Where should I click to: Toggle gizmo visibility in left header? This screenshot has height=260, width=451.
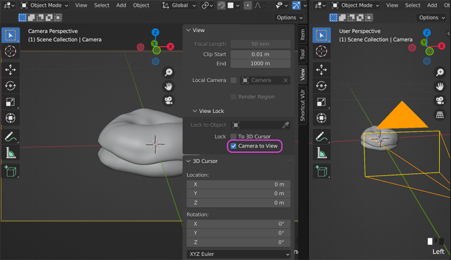(296, 5)
